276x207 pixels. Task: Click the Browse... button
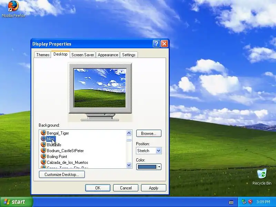(149, 134)
